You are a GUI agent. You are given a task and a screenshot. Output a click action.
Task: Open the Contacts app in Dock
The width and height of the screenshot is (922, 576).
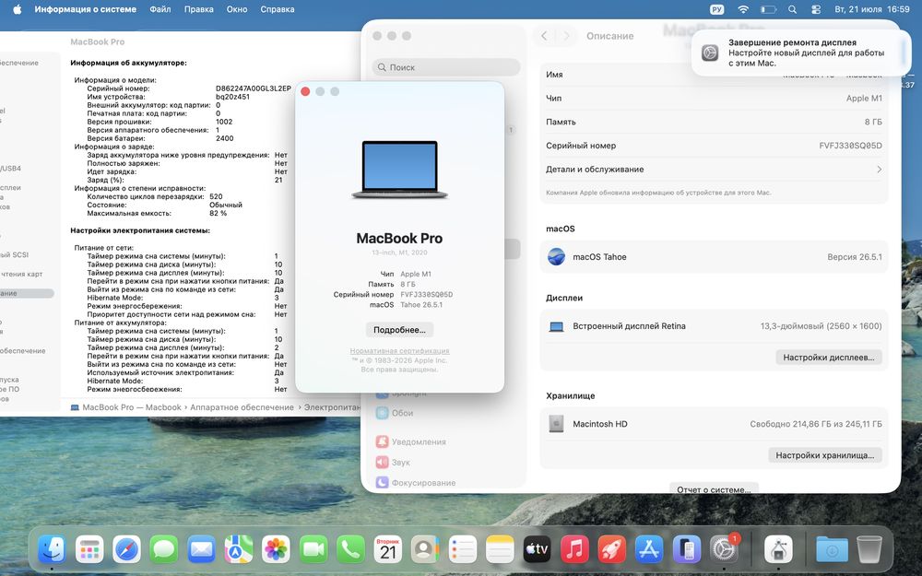pos(425,549)
